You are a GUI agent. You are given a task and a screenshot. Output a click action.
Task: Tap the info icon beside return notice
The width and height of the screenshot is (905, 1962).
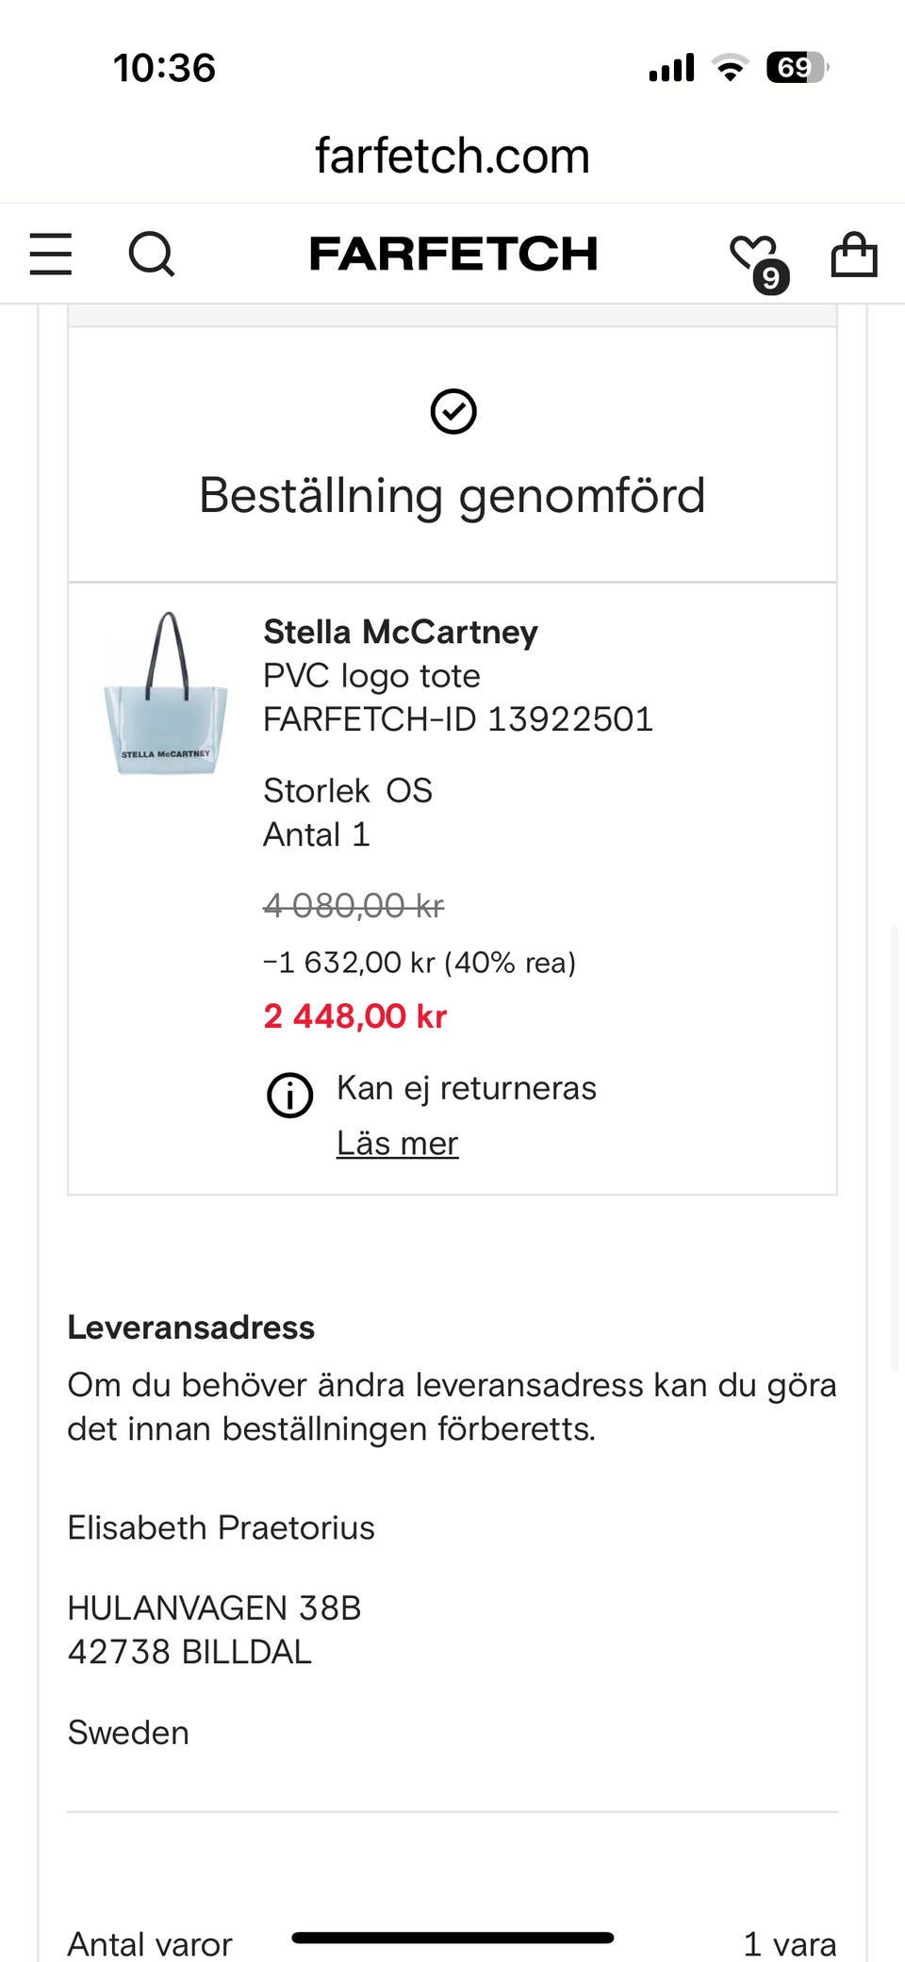290,1095
